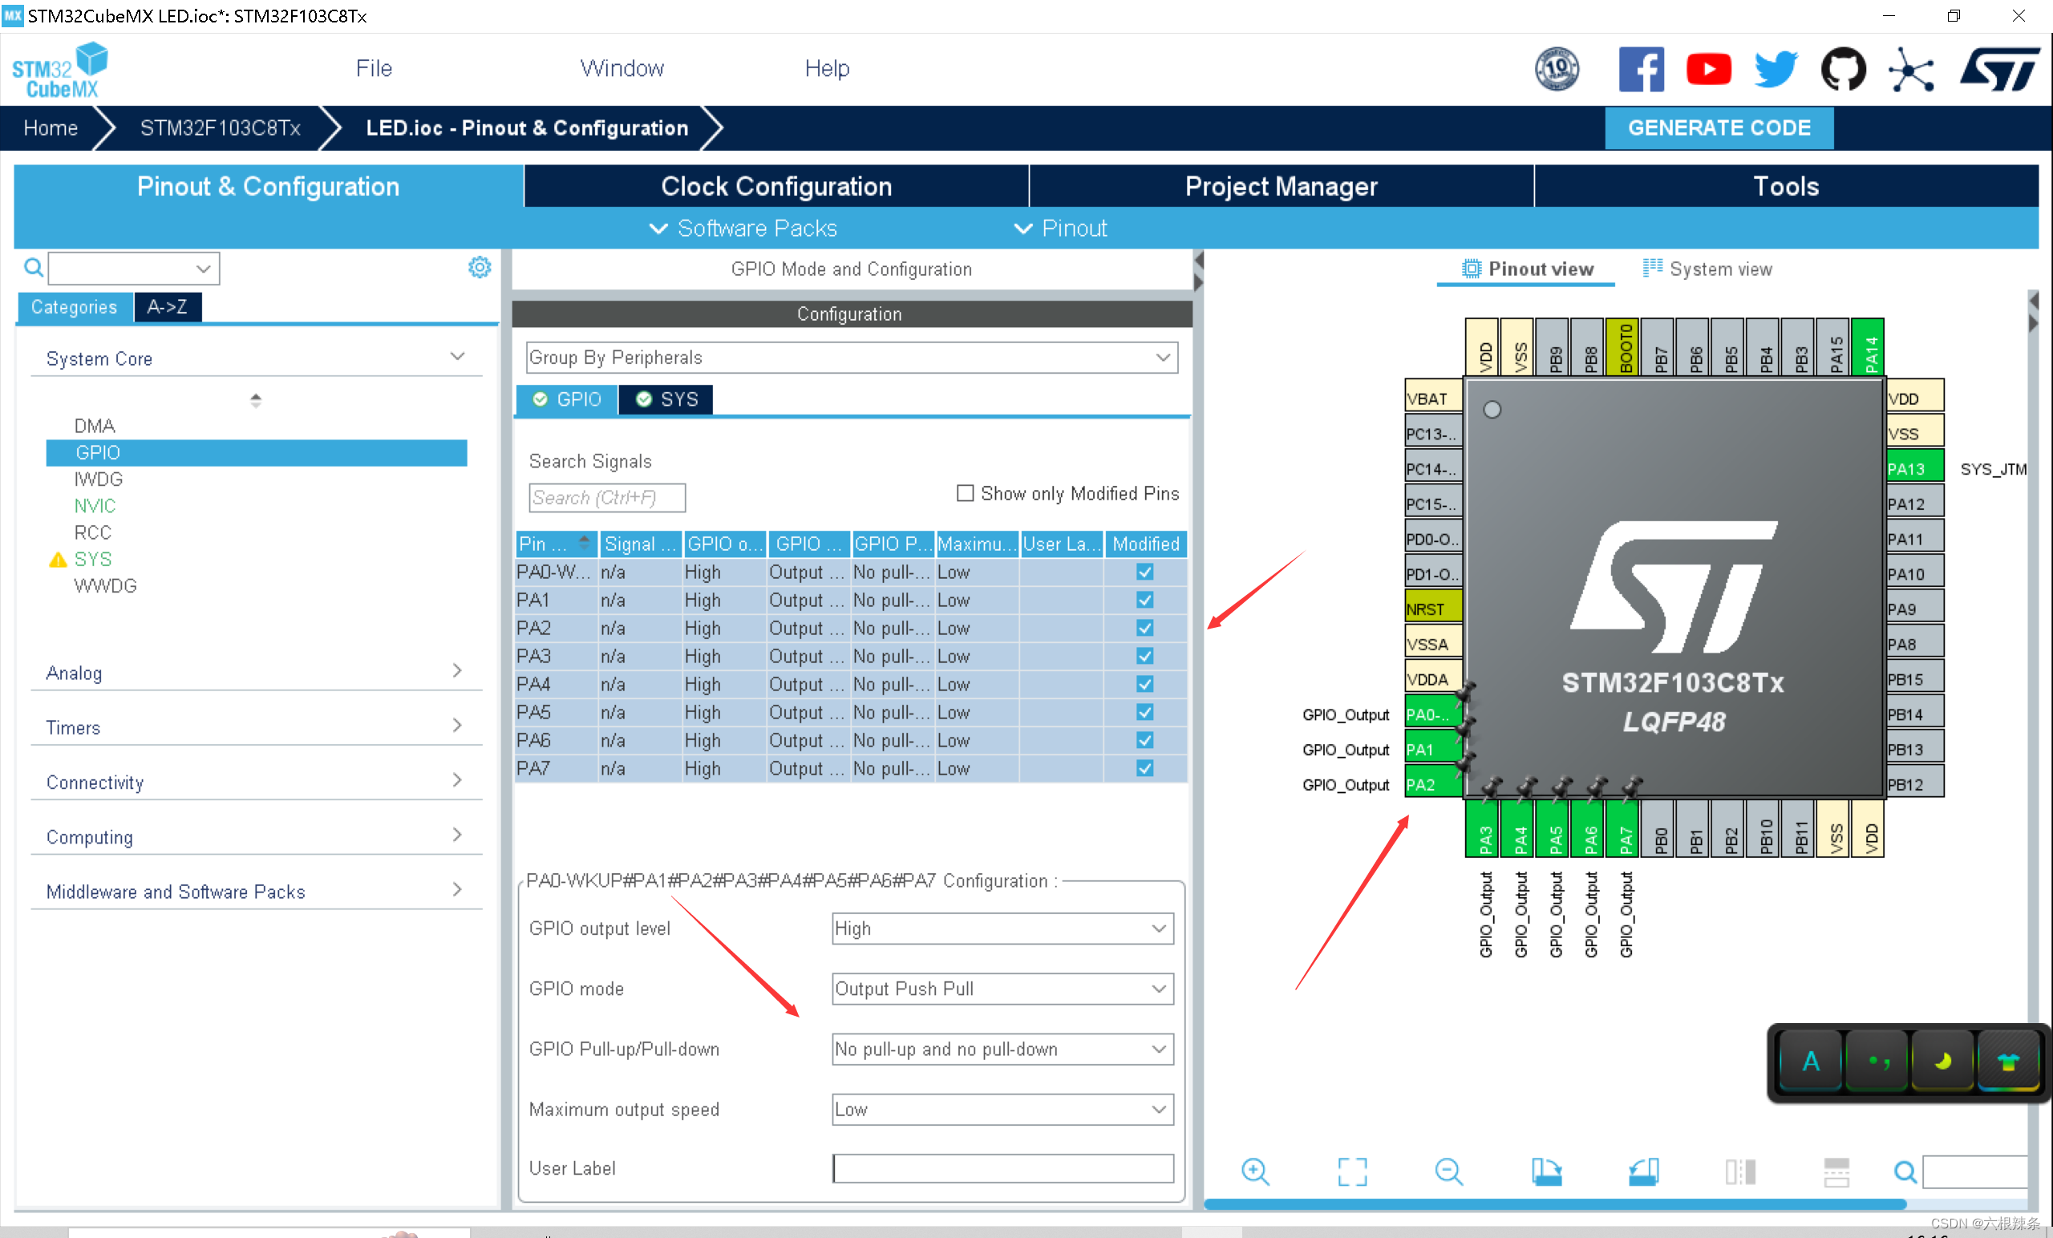The image size is (2053, 1238).
Task: Rotate pinout view clockwise
Action: pyautogui.click(x=1546, y=1171)
